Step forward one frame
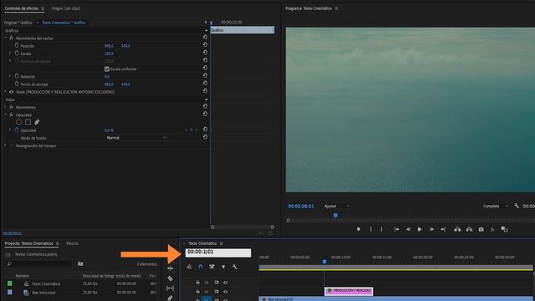 click(431, 229)
